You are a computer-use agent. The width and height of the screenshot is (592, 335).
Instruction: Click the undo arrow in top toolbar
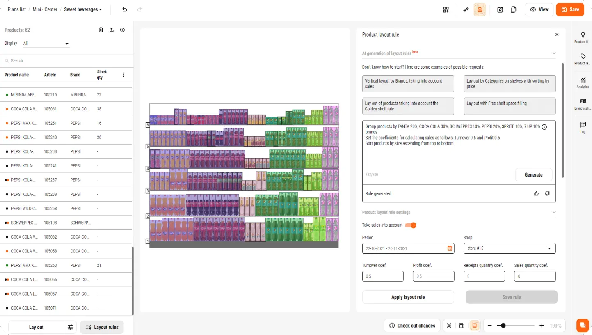[125, 9]
